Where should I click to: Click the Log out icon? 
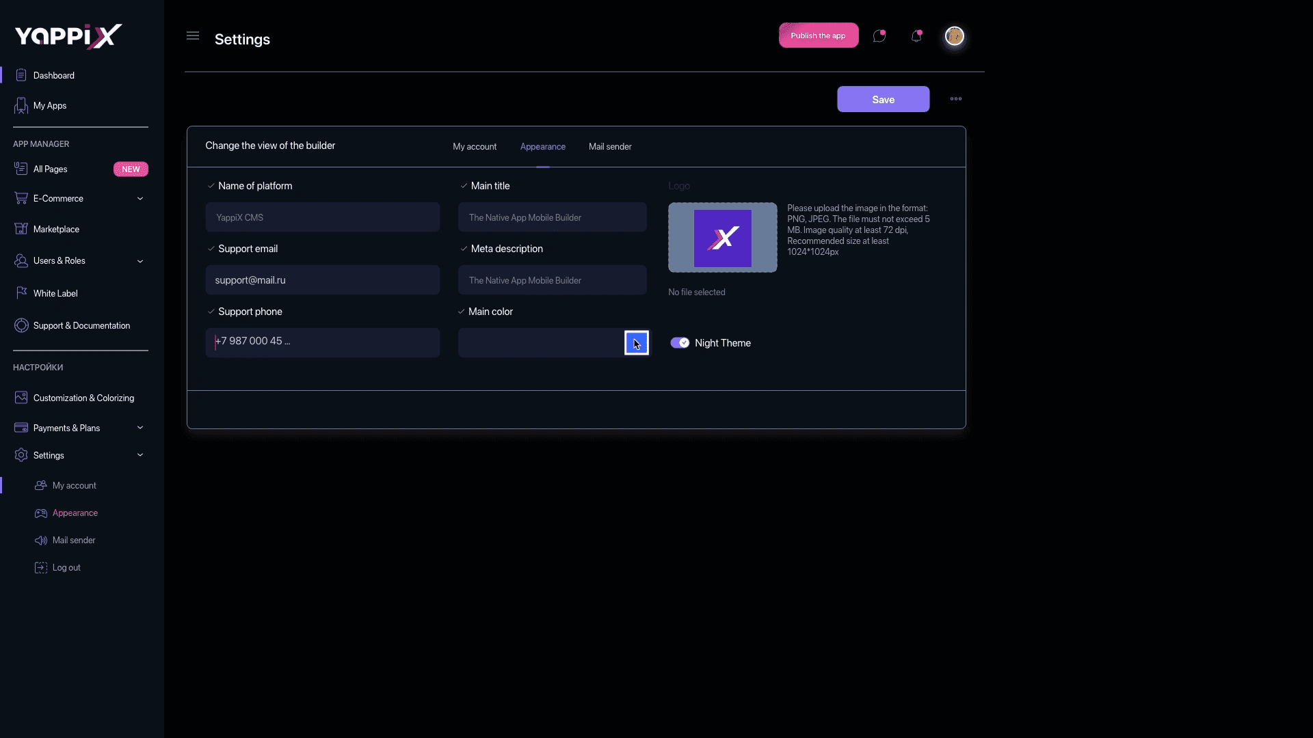coord(41,567)
